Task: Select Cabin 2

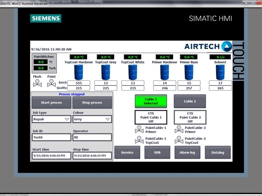Action: point(190,101)
